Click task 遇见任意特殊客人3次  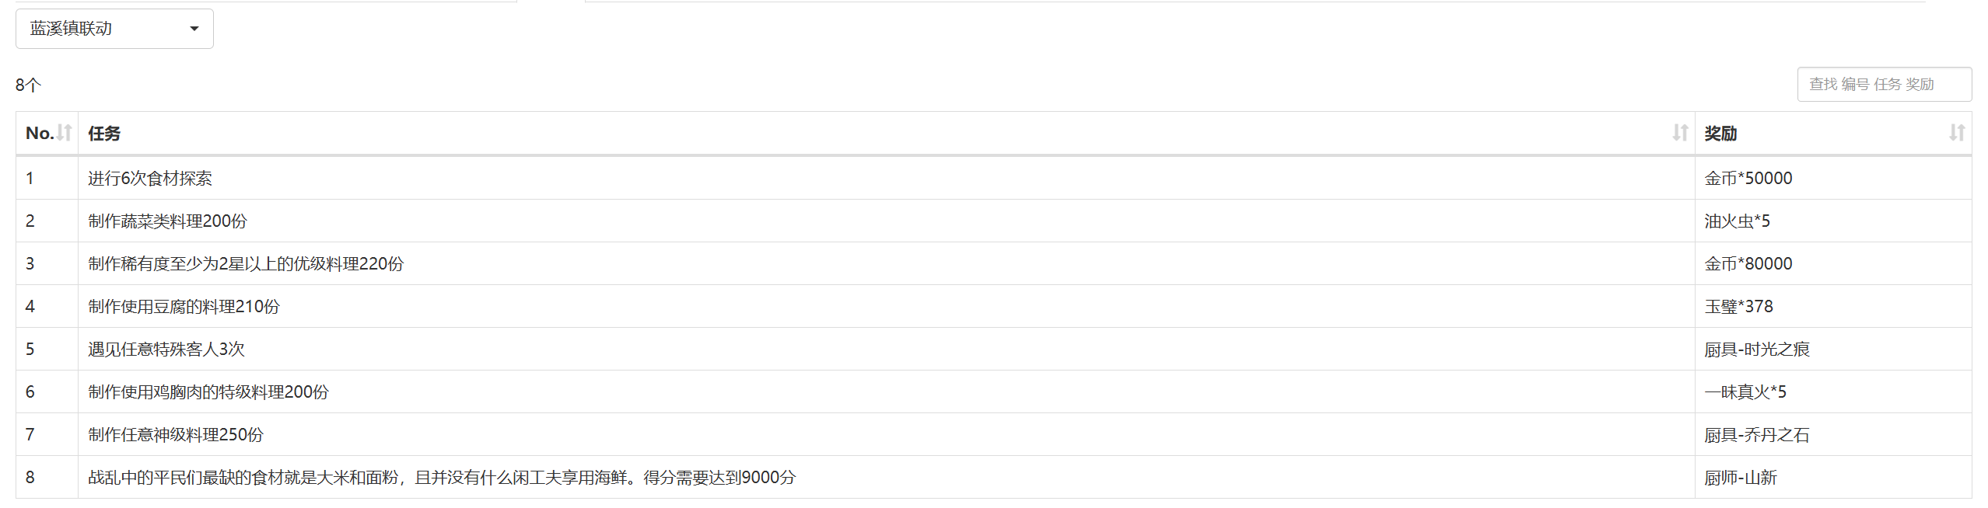click(166, 349)
